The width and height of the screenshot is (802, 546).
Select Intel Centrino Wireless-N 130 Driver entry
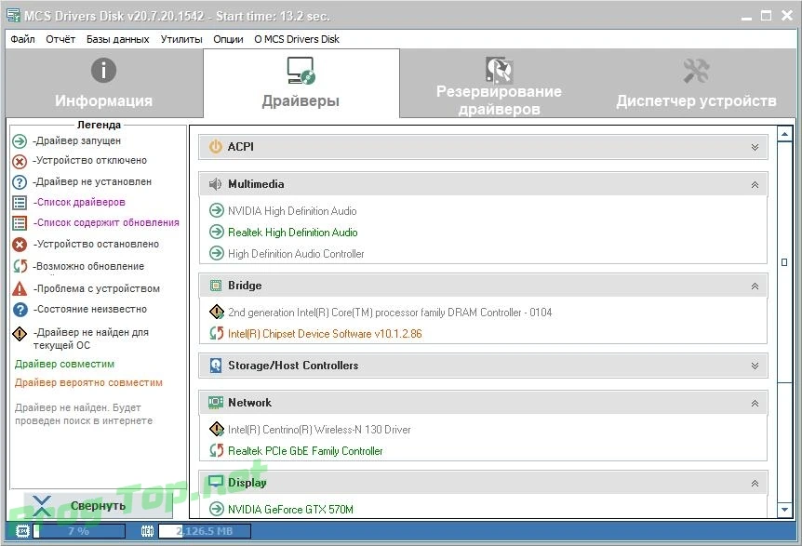pos(319,430)
